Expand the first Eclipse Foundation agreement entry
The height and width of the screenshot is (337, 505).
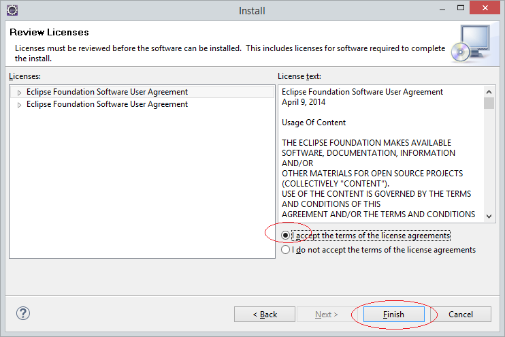[x=19, y=93]
